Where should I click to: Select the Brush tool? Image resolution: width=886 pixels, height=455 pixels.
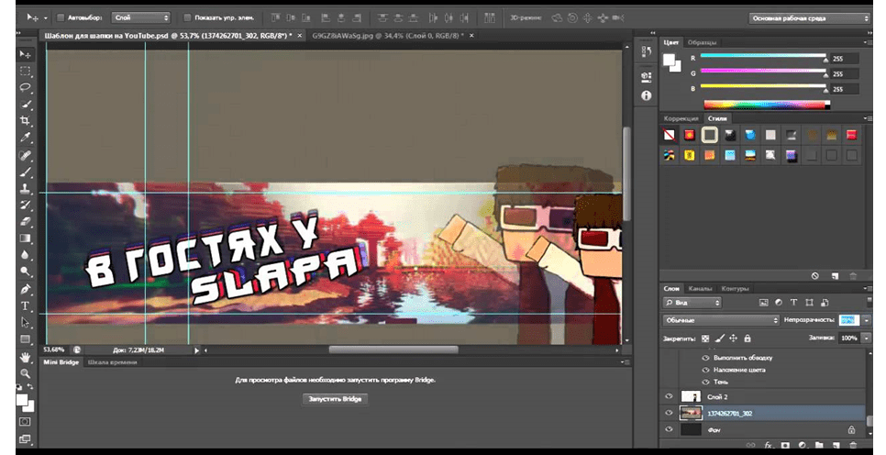coord(25,172)
